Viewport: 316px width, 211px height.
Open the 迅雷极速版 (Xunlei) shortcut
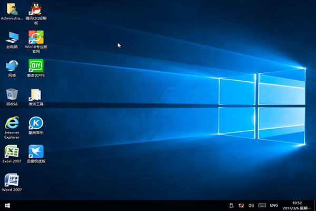(x=36, y=151)
